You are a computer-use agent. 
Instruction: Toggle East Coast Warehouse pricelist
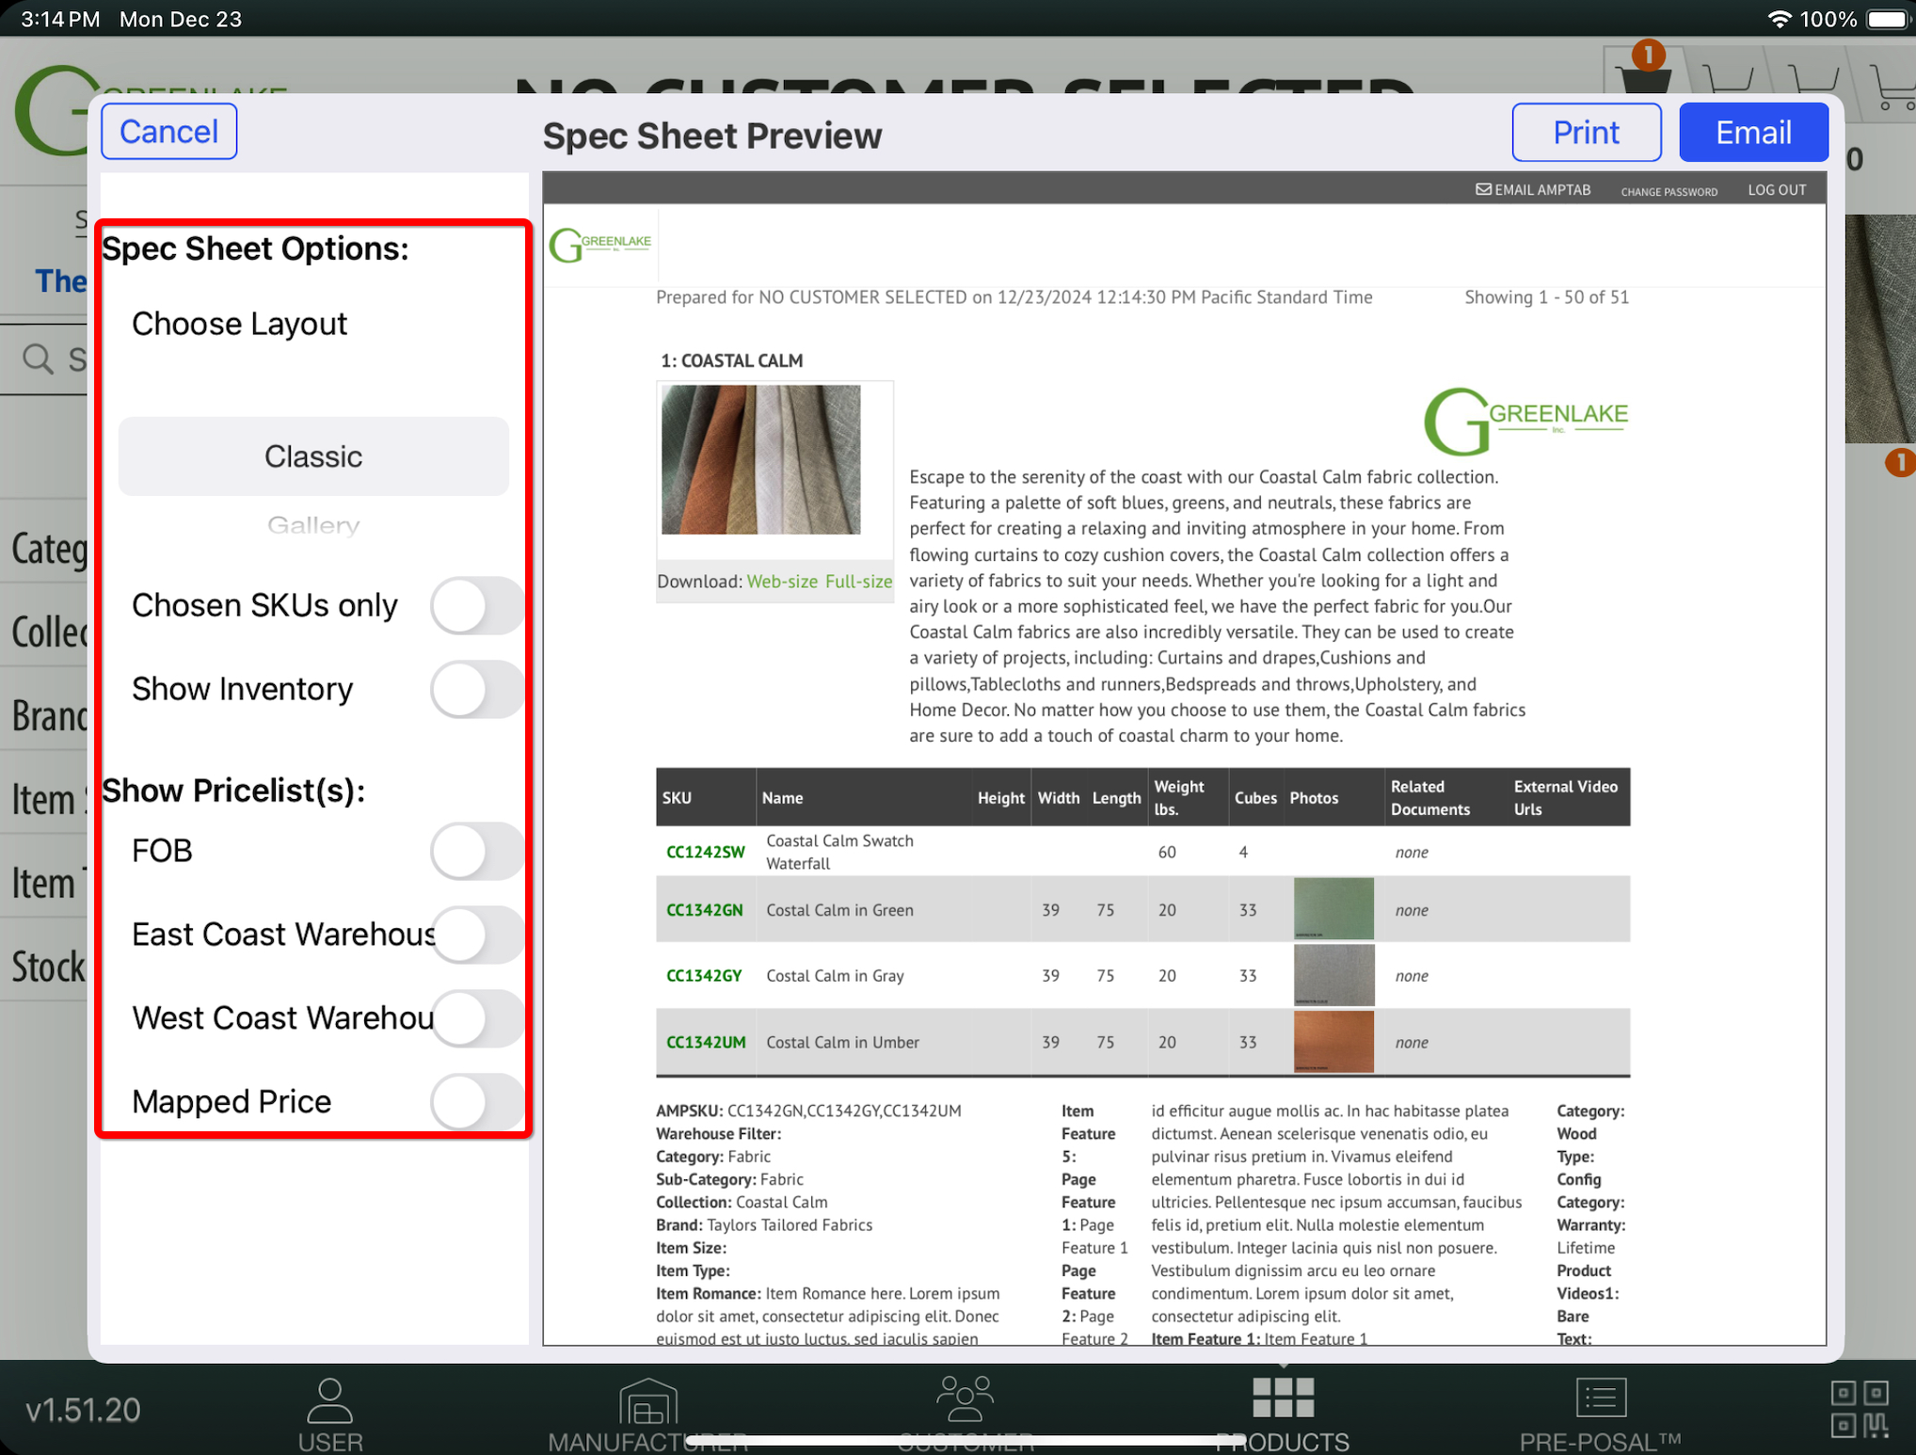[x=477, y=935]
